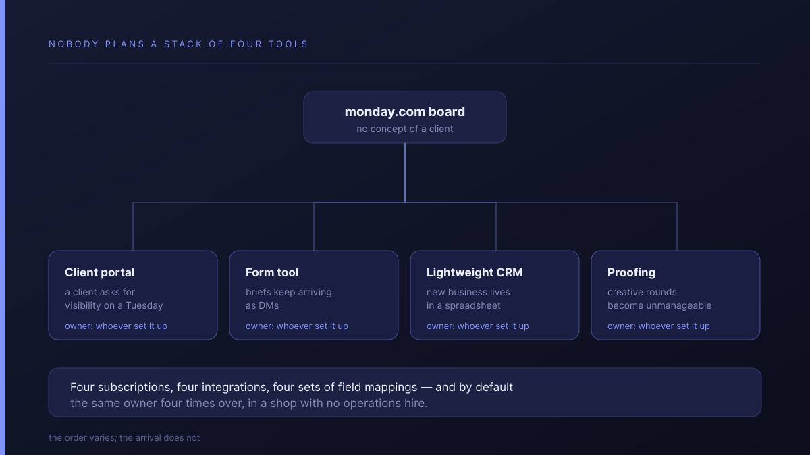Select 'briefs keep arriving as DMs' text
This screenshot has height=455, width=810.
pos(289,299)
